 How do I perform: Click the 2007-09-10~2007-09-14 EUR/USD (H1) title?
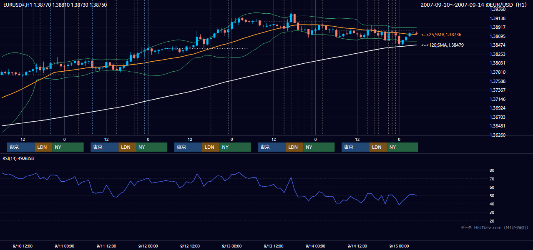pos(474,5)
